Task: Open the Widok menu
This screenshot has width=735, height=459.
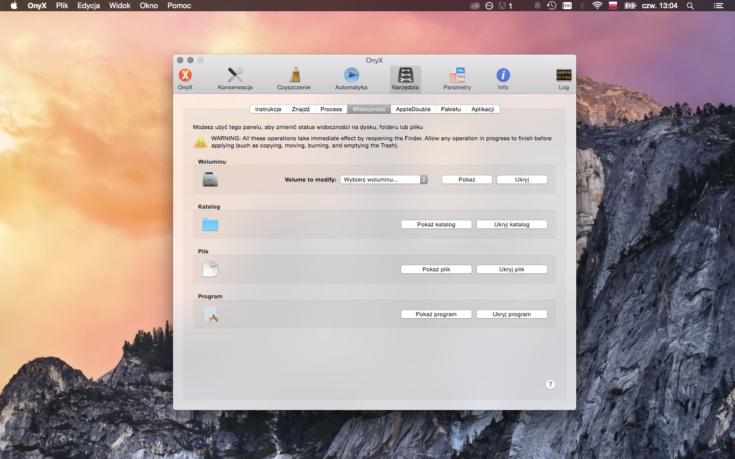Action: point(120,6)
